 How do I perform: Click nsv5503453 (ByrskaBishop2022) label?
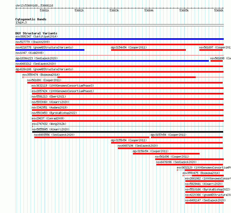click(54, 113)
